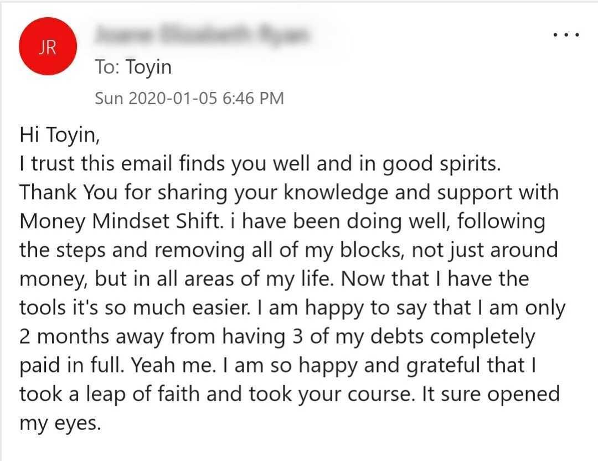Click the final line "my eyes."
The height and width of the screenshot is (461, 598).
(x=60, y=423)
